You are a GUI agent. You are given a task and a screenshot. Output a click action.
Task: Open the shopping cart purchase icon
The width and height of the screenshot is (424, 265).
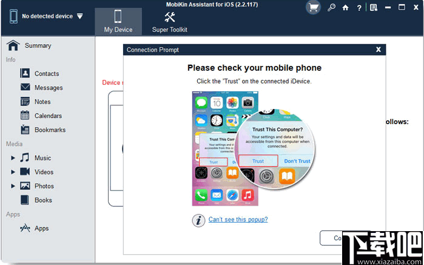click(x=313, y=7)
